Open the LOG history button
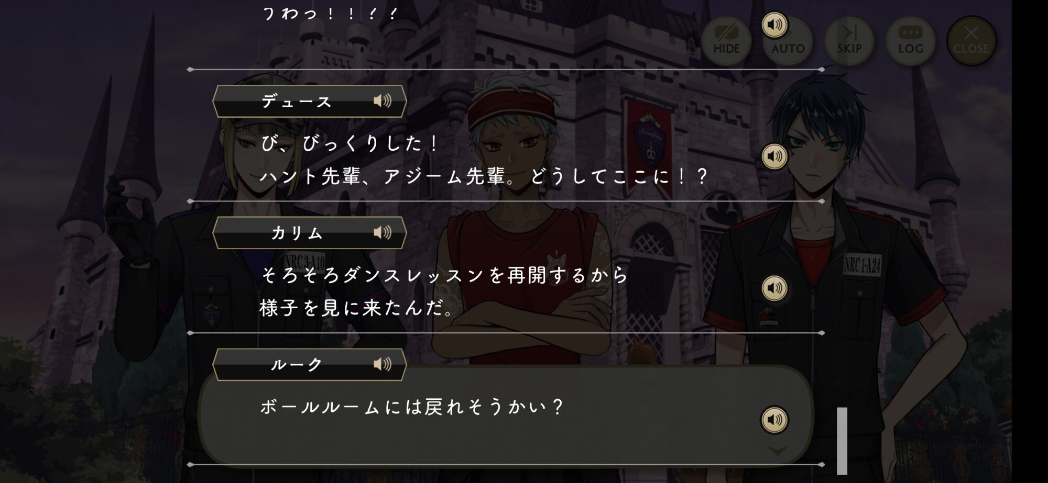Image resolution: width=1048 pixels, height=483 pixels. 910,41
